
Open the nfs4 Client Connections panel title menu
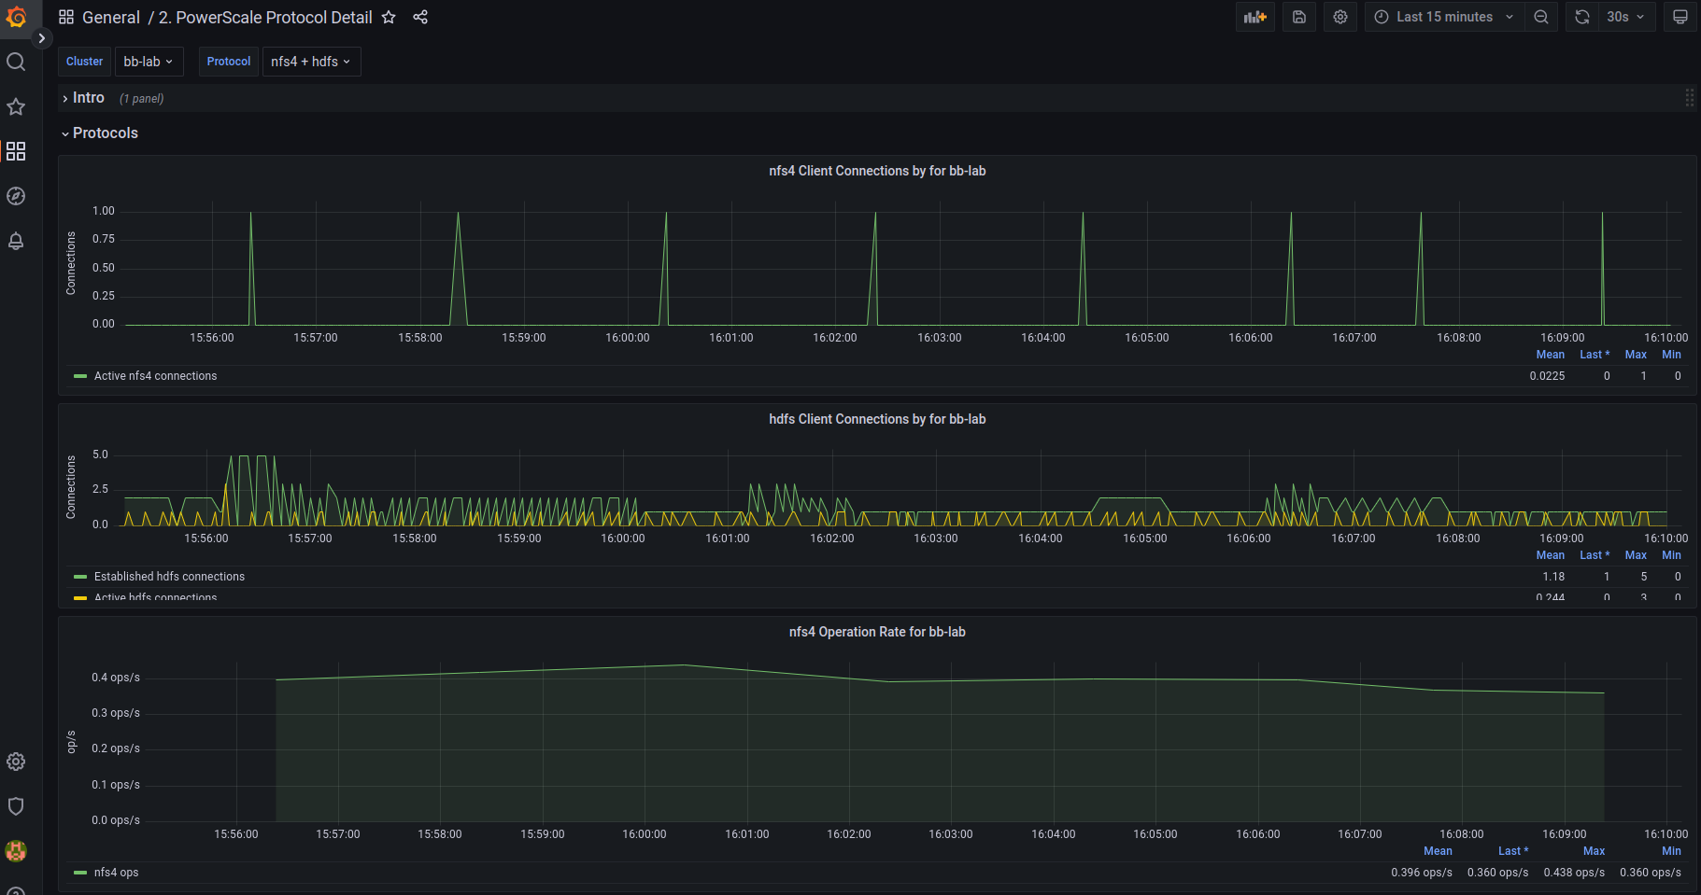click(877, 171)
